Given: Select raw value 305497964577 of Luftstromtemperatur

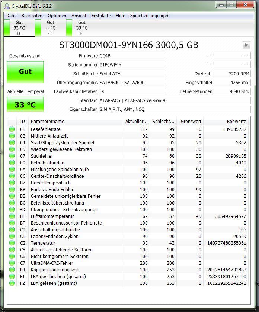Looking at the screenshot, I should coord(230,216).
